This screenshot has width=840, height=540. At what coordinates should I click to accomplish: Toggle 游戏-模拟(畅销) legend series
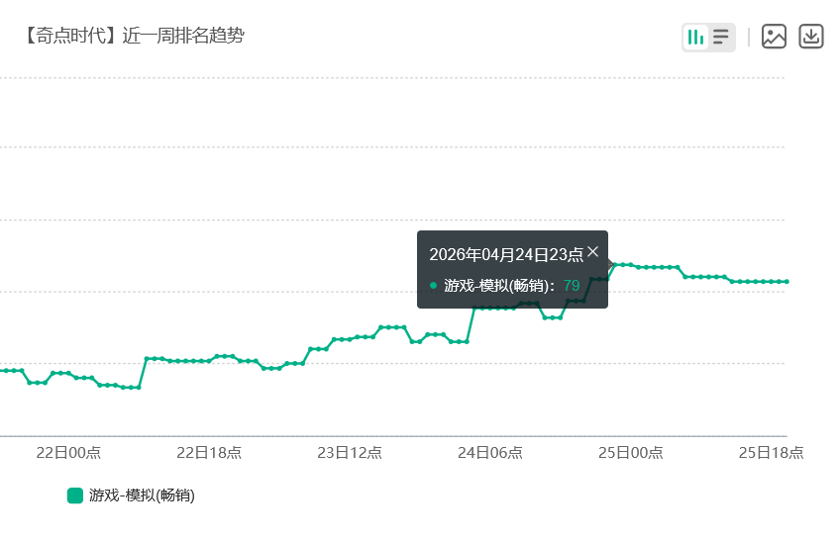pyautogui.click(x=131, y=495)
